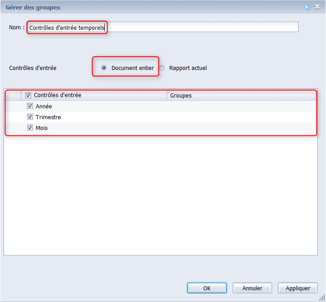Screen dimensions: 326x302
Task: Select the Année row label
Action: pyautogui.click(x=44, y=106)
